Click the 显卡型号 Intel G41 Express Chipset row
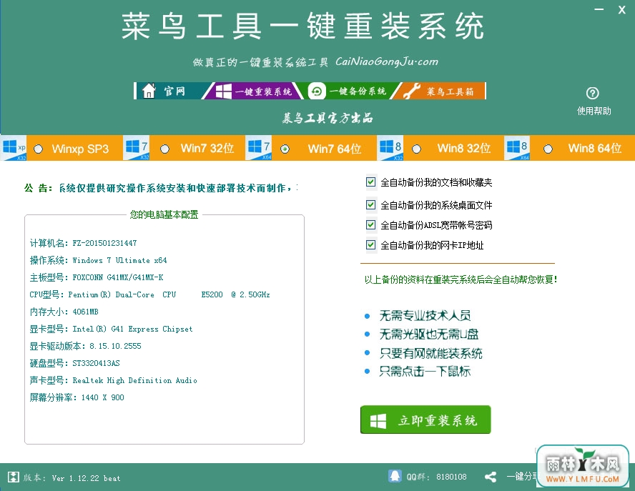The image size is (635, 491). [x=111, y=329]
